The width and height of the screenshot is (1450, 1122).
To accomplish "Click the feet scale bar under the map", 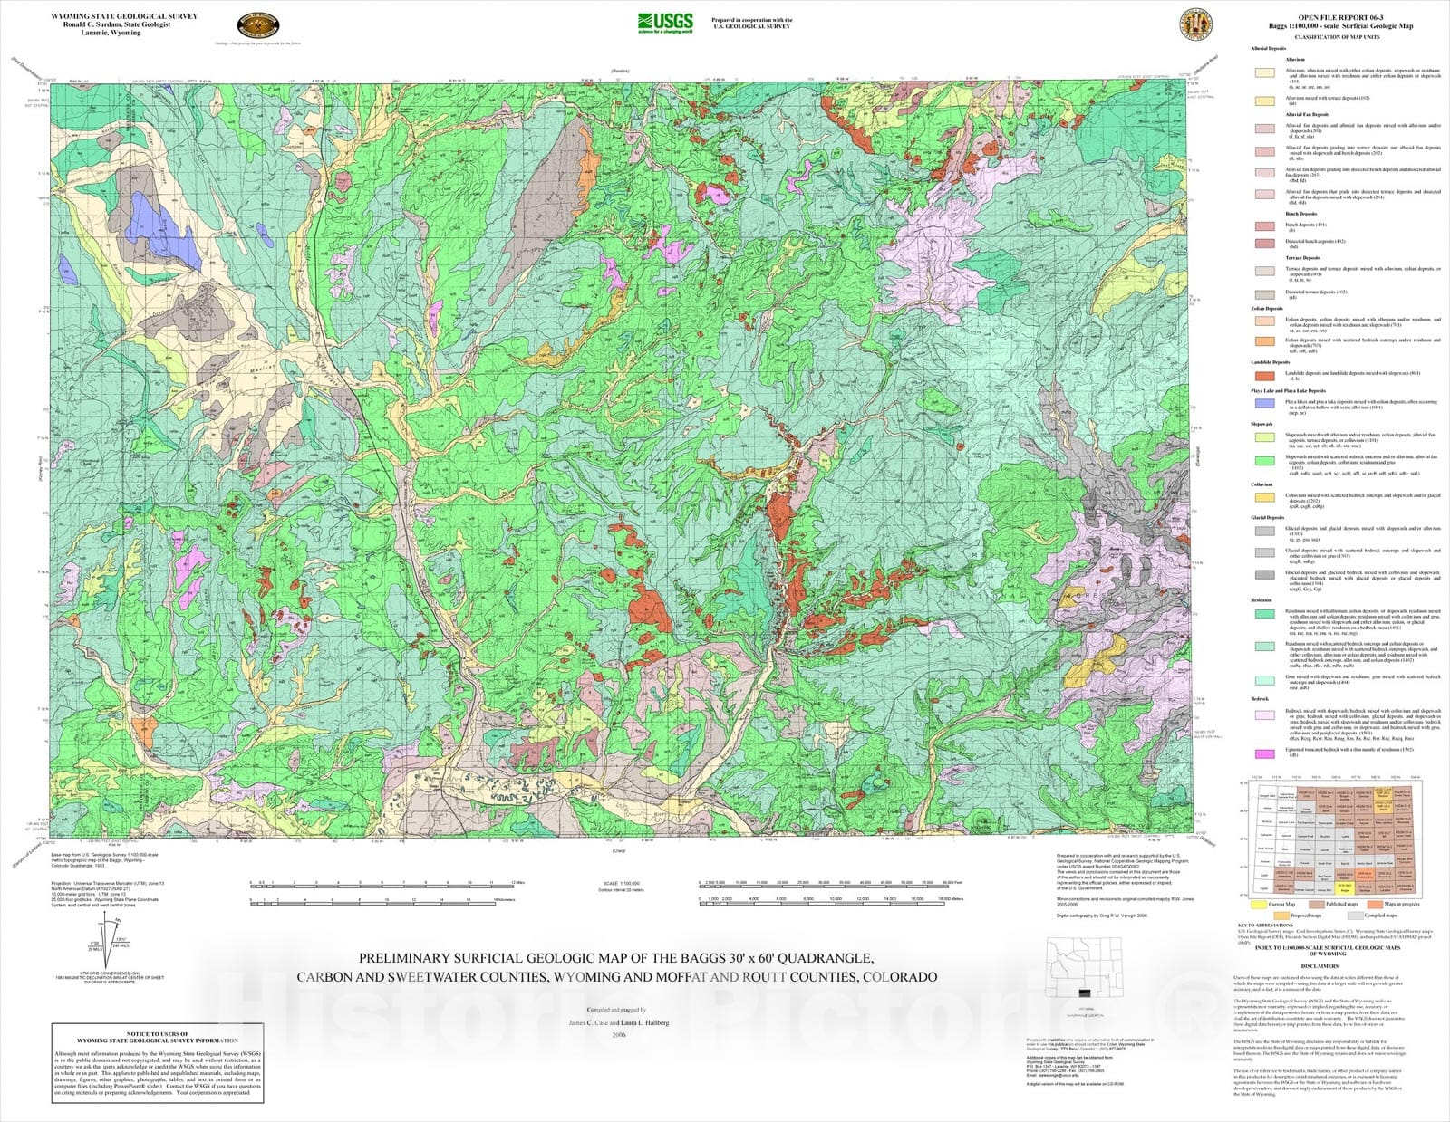I will 831,884.
